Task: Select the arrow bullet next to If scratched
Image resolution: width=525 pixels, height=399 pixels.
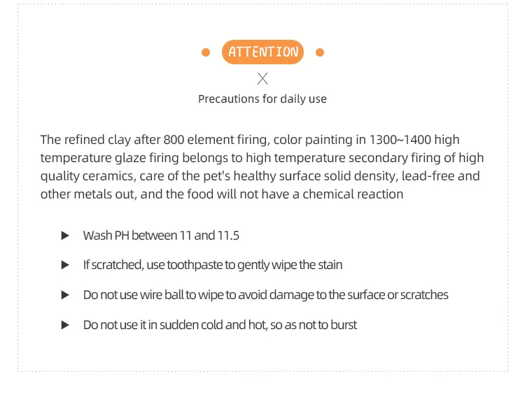Action: click(x=65, y=265)
